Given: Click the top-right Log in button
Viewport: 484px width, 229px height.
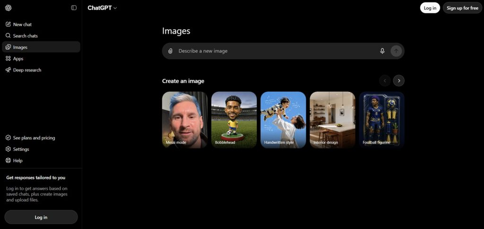Looking at the screenshot, I should coord(430,8).
